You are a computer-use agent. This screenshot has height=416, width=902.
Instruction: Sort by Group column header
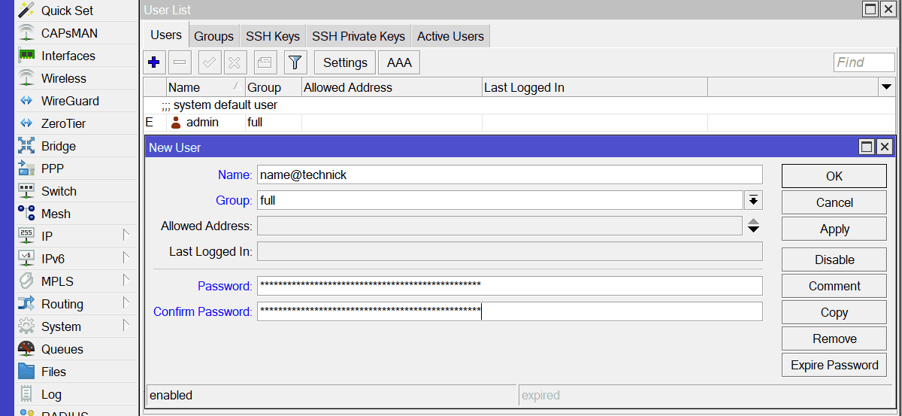[273, 87]
